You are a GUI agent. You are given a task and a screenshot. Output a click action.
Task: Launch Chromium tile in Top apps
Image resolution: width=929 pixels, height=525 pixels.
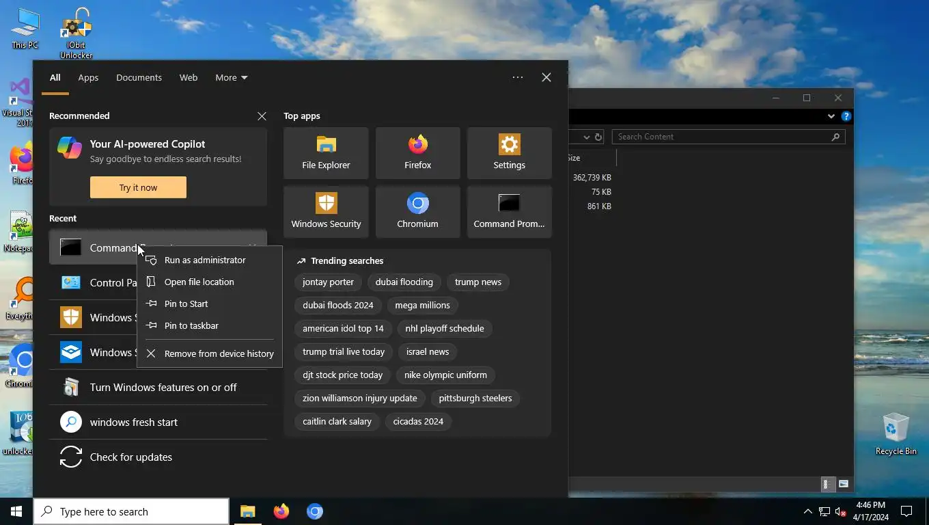pyautogui.click(x=417, y=212)
